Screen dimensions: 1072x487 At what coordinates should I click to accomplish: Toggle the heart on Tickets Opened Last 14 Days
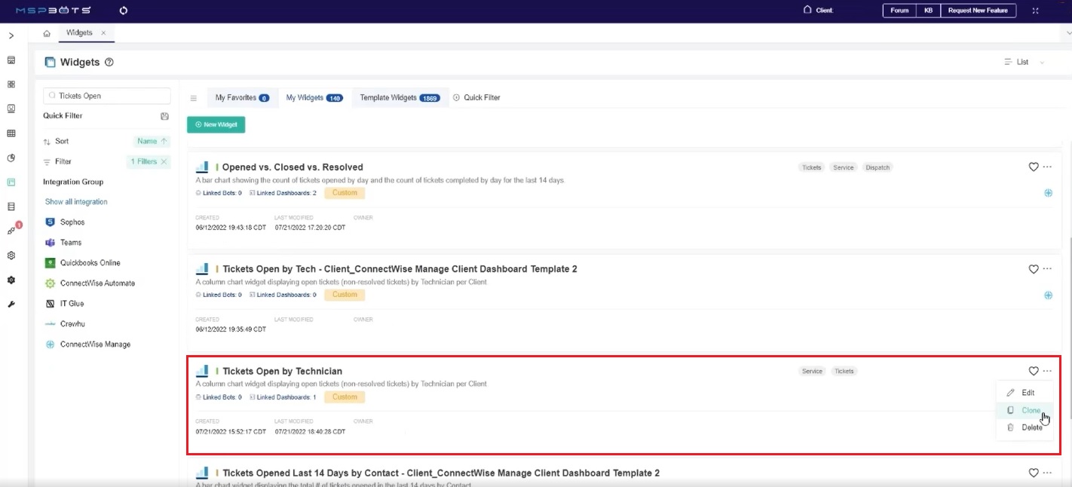point(1033,472)
